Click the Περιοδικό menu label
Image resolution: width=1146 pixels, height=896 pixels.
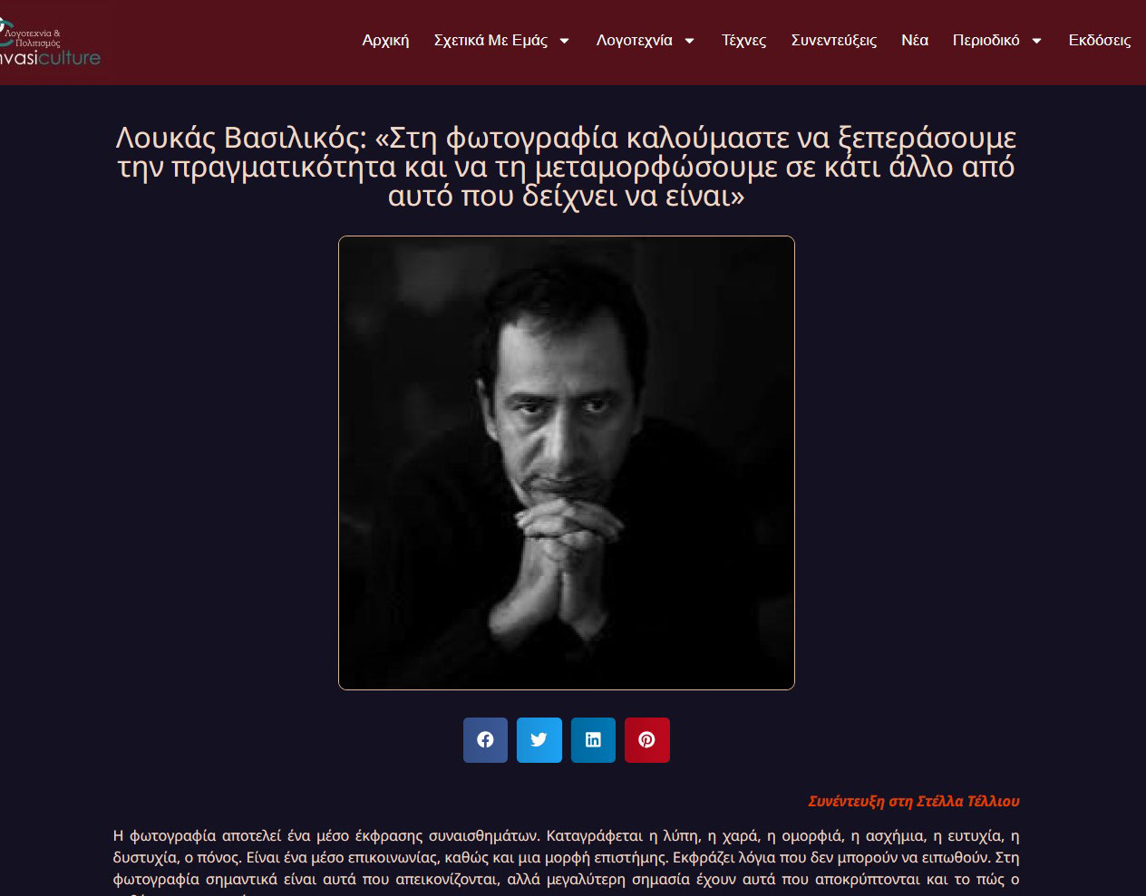pos(986,41)
